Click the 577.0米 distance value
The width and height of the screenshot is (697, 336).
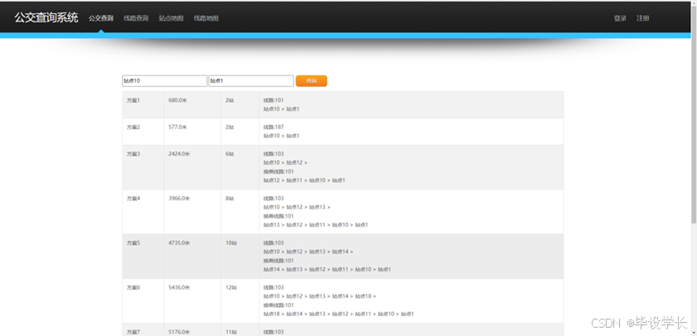(178, 127)
